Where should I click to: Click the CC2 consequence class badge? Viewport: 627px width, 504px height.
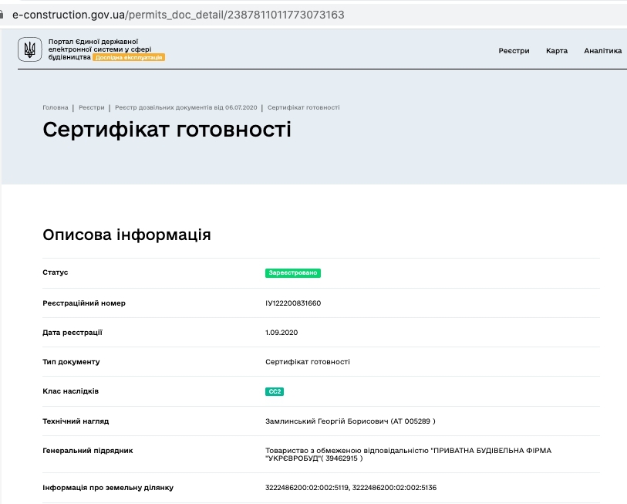[275, 391]
